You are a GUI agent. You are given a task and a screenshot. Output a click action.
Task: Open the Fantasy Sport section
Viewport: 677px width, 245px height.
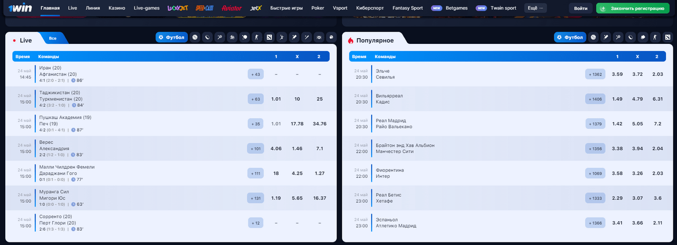[x=408, y=8]
